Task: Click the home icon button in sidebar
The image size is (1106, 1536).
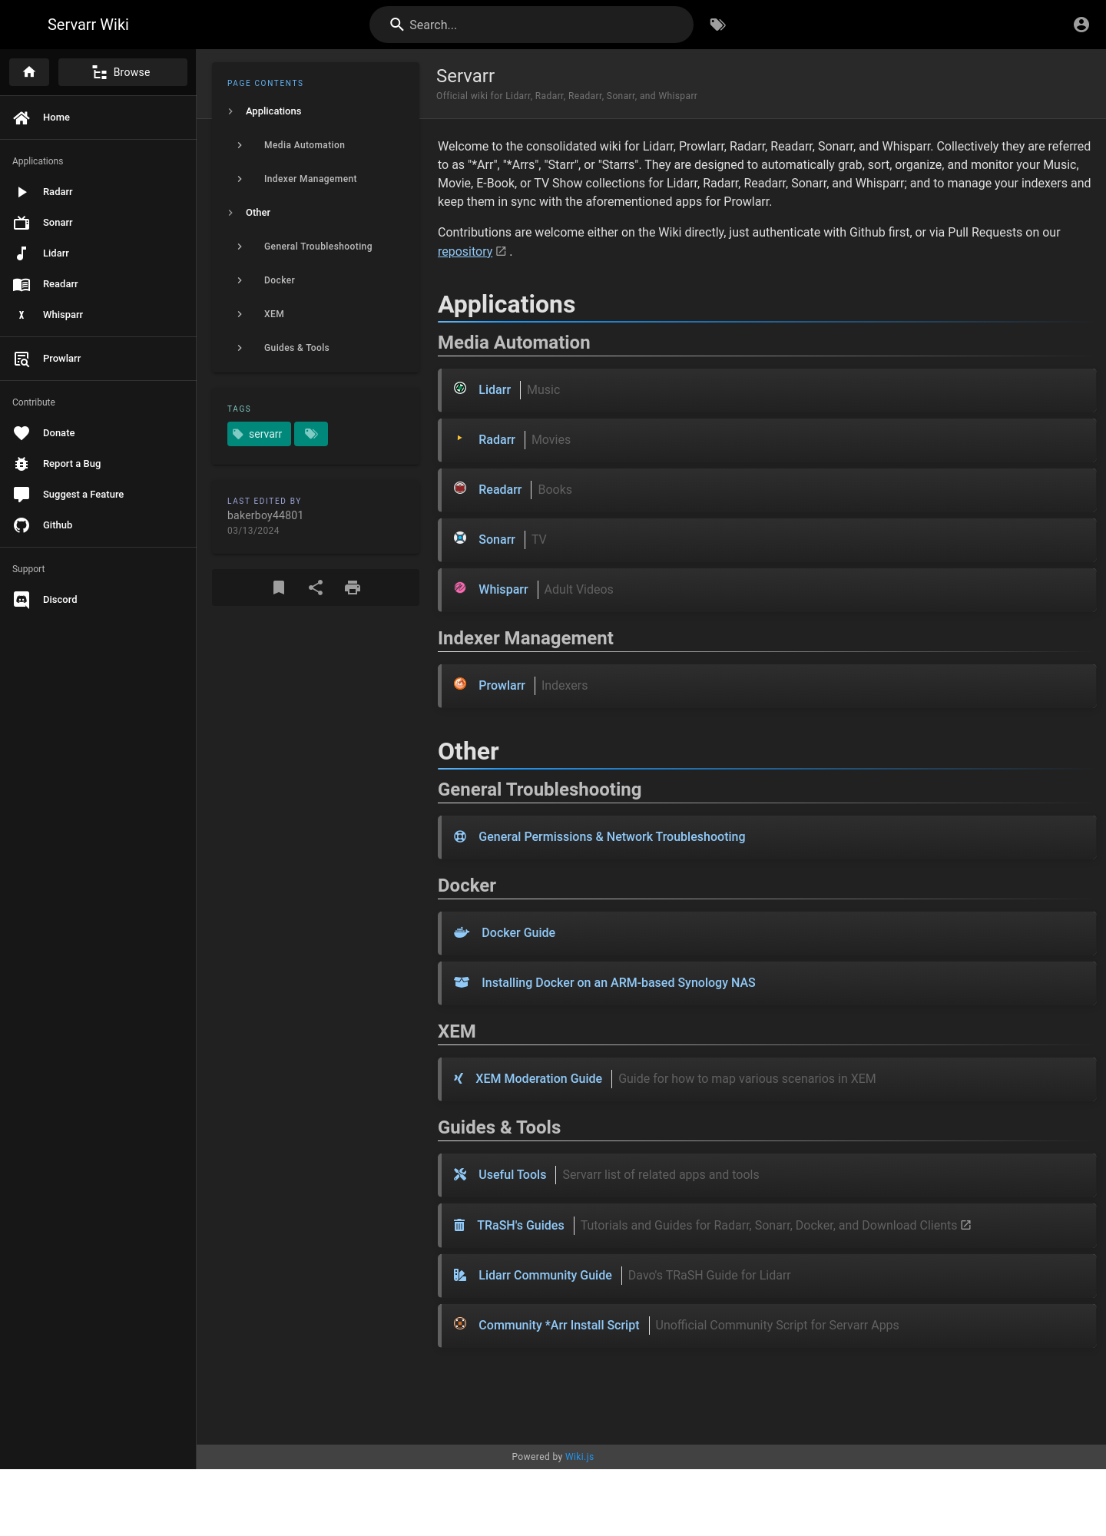Action: (x=29, y=72)
